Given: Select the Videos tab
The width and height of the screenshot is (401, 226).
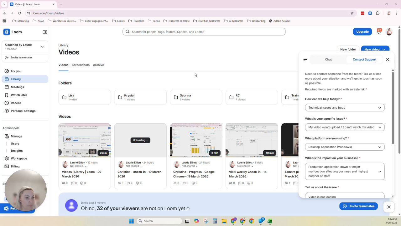Looking at the screenshot, I should click(x=63, y=65).
